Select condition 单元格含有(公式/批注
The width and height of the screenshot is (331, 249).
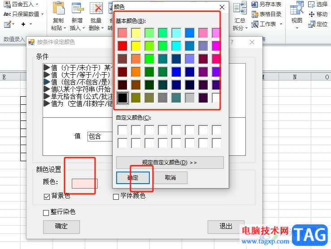pos(78,96)
